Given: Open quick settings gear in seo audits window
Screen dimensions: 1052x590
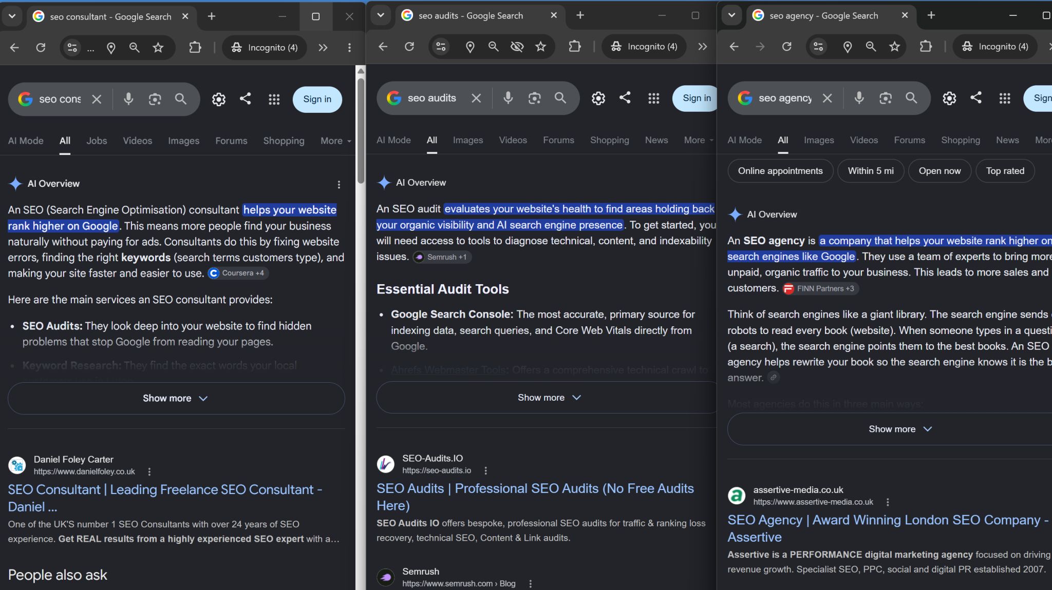Looking at the screenshot, I should point(598,98).
